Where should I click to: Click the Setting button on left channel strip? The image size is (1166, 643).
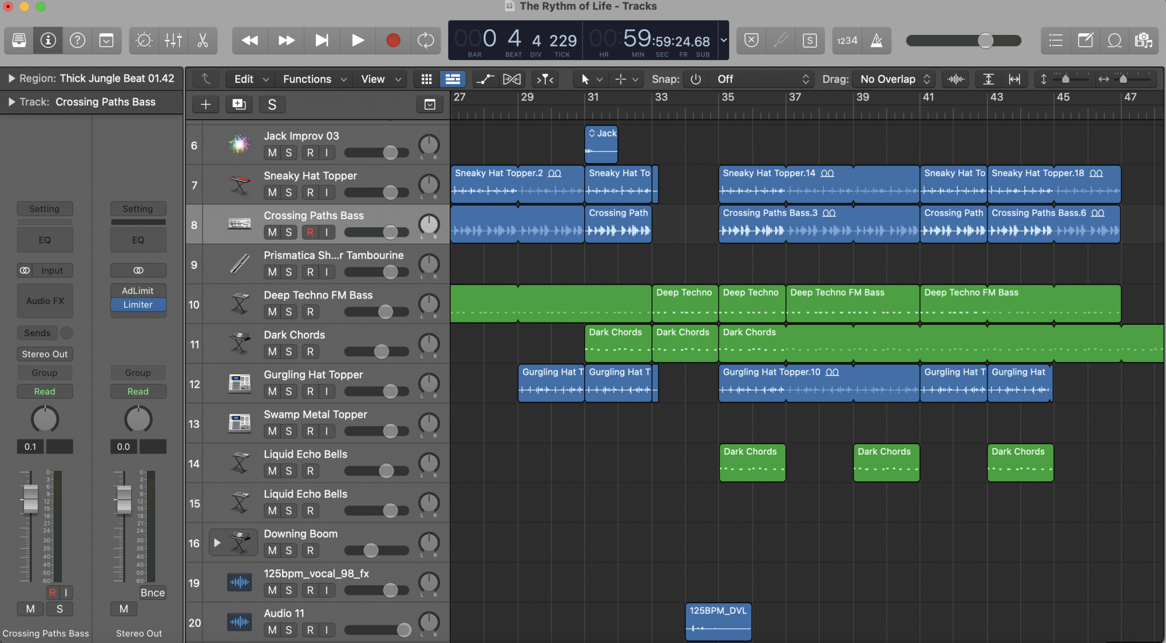(x=44, y=209)
